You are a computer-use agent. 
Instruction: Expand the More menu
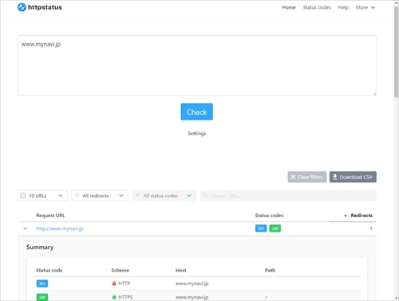pos(365,7)
